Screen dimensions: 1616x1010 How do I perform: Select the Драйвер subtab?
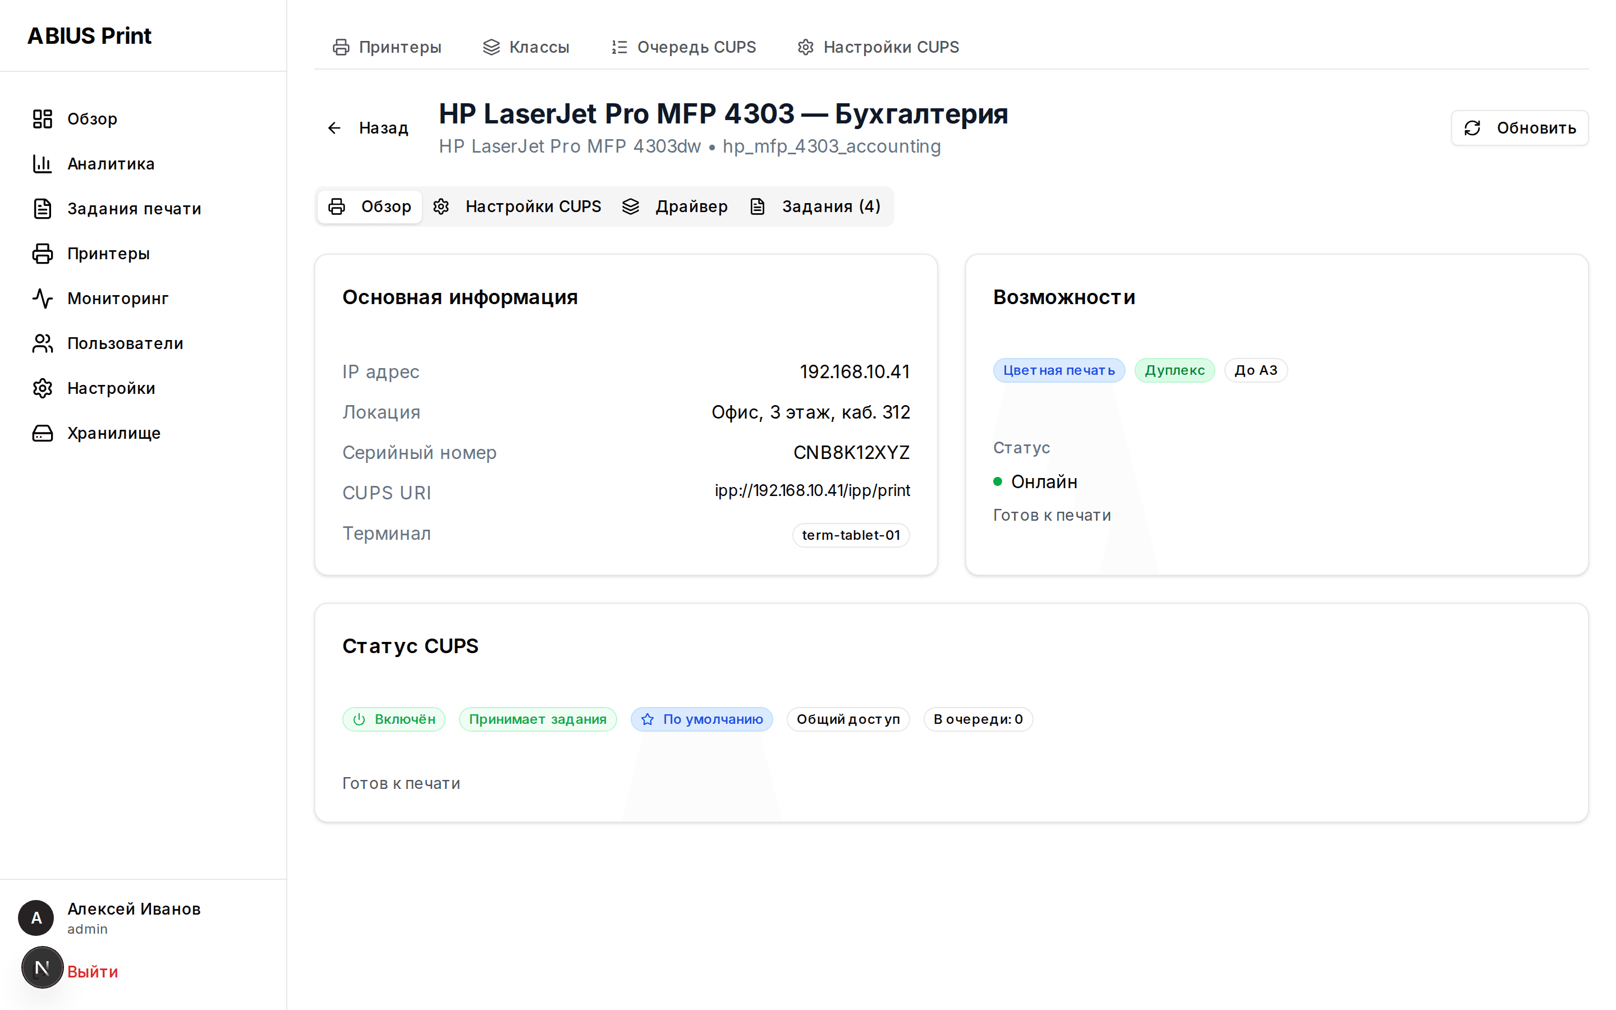click(675, 206)
